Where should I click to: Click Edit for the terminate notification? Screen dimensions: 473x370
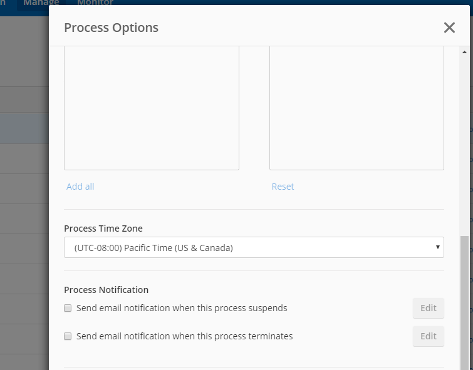429,336
